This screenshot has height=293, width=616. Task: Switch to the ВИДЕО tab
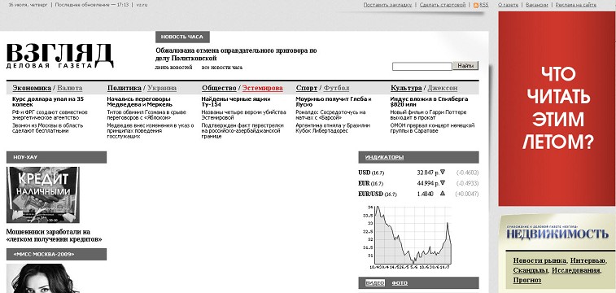375,283
